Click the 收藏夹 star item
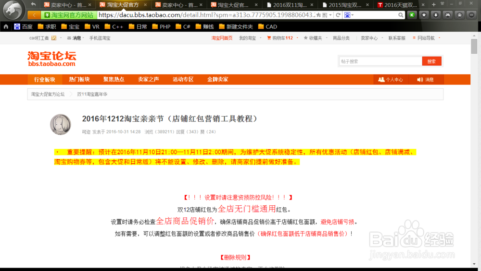Viewport: 481px width, 271px height. click(x=313, y=38)
